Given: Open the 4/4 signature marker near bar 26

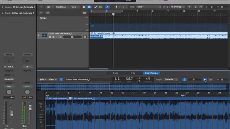Looking at the screenshot, I should (183, 96).
